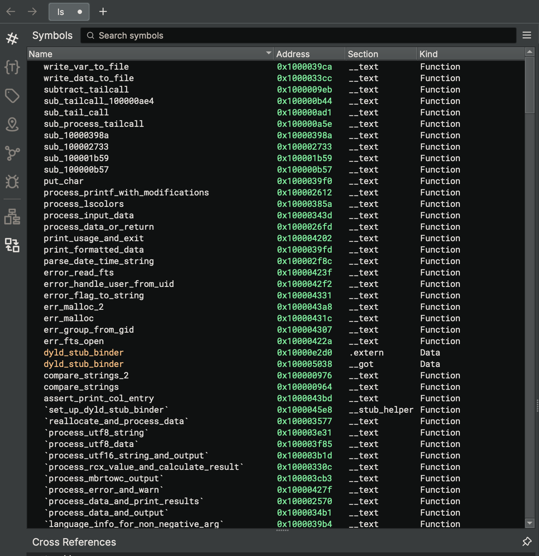Select the process_error_and_warn symbol

pos(104,490)
